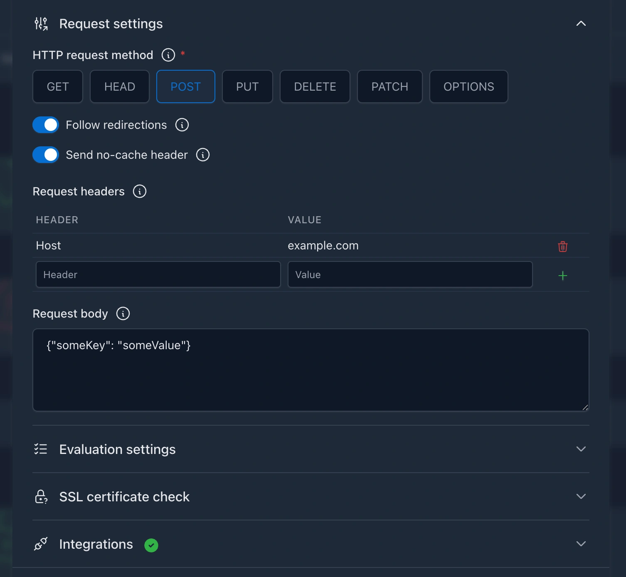Select the DELETE method button
The height and width of the screenshot is (577, 626).
pyautogui.click(x=315, y=86)
